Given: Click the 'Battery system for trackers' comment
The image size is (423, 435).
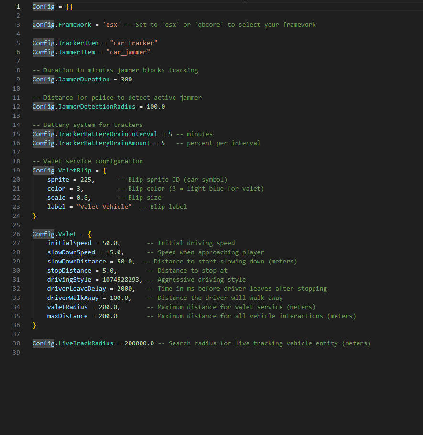Looking at the screenshot, I should (87, 125).
